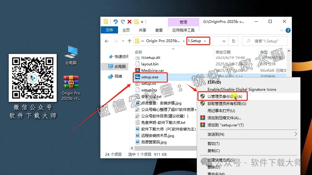Select the 自愿赞赏码.jpg image icon
The height and width of the screenshot is (175, 312).
point(138,142)
